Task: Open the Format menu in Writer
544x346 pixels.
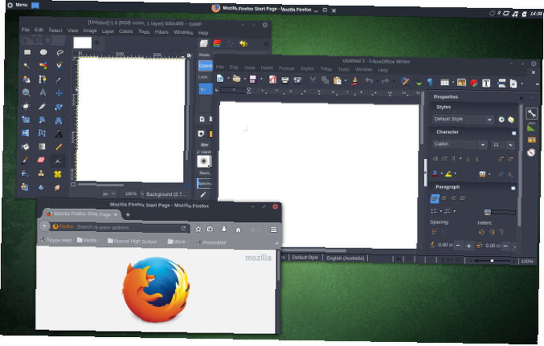Action: click(286, 69)
